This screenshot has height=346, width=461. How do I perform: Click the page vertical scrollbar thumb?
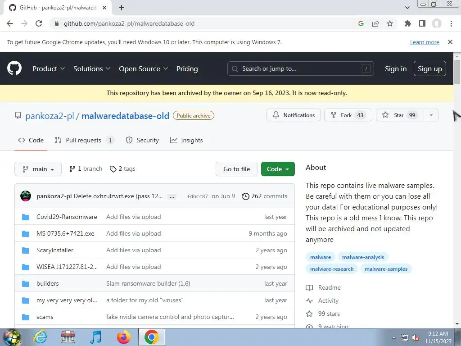[457, 72]
